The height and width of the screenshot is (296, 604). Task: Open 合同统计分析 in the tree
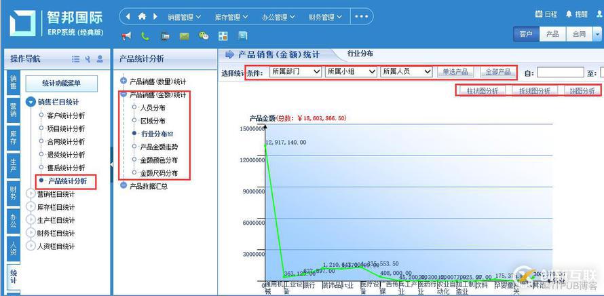[66, 142]
